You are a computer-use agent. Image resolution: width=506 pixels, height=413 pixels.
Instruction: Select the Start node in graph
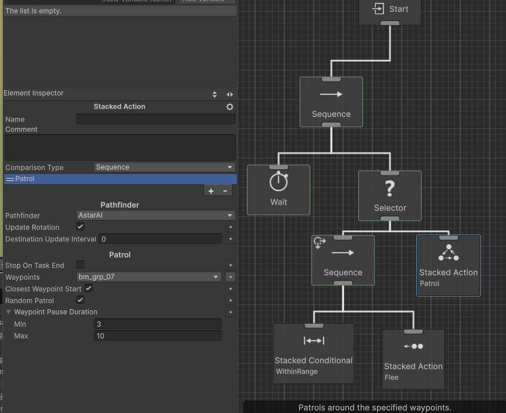[x=390, y=9]
